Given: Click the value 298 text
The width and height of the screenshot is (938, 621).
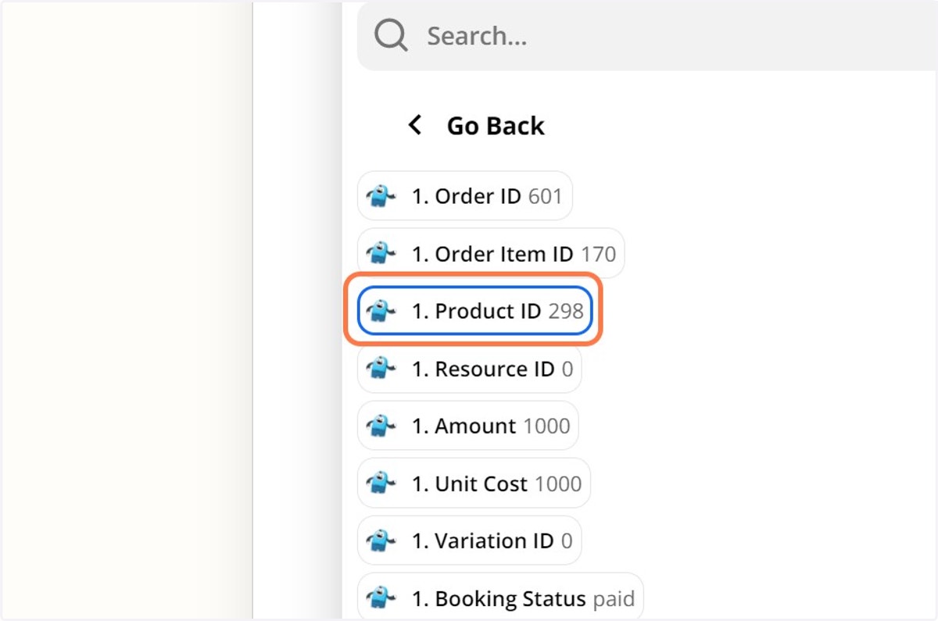Looking at the screenshot, I should click(x=566, y=311).
